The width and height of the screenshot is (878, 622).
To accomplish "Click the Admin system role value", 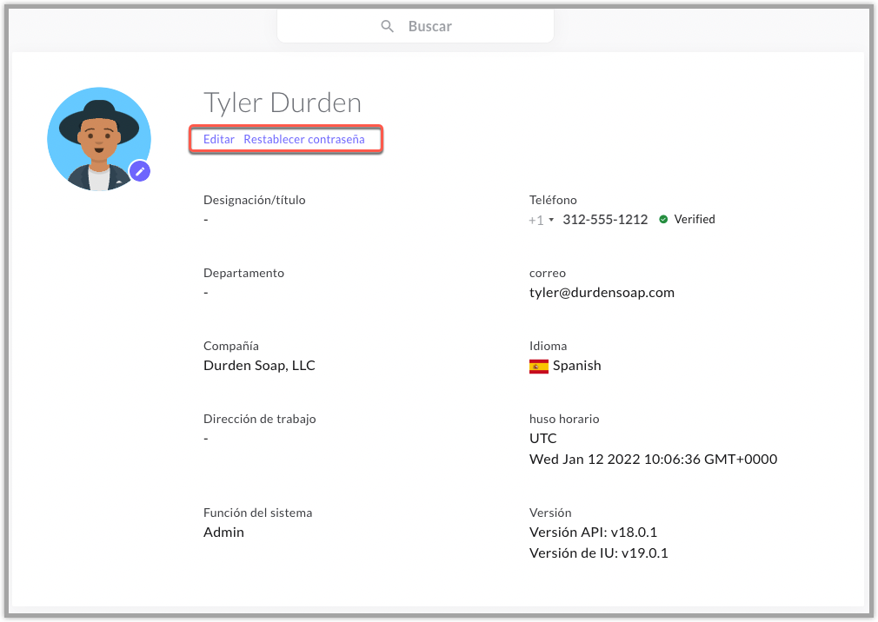I will [x=223, y=532].
